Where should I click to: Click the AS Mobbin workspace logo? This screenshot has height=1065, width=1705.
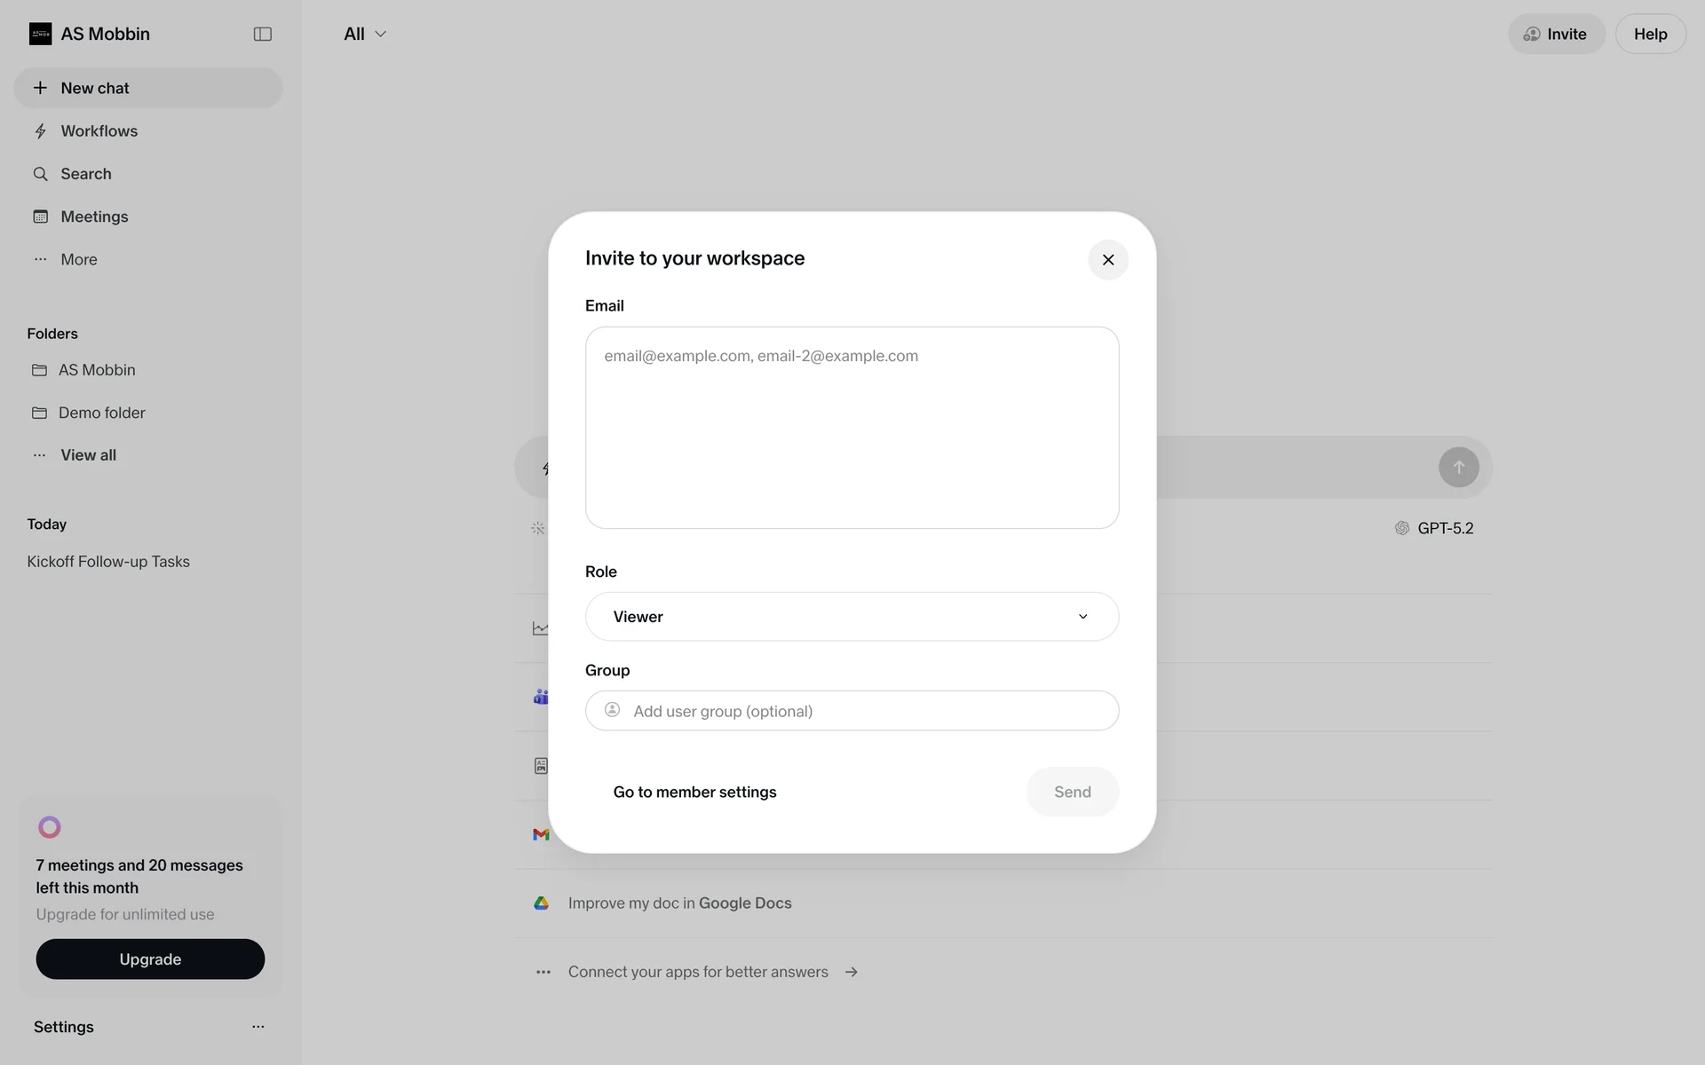click(x=40, y=34)
